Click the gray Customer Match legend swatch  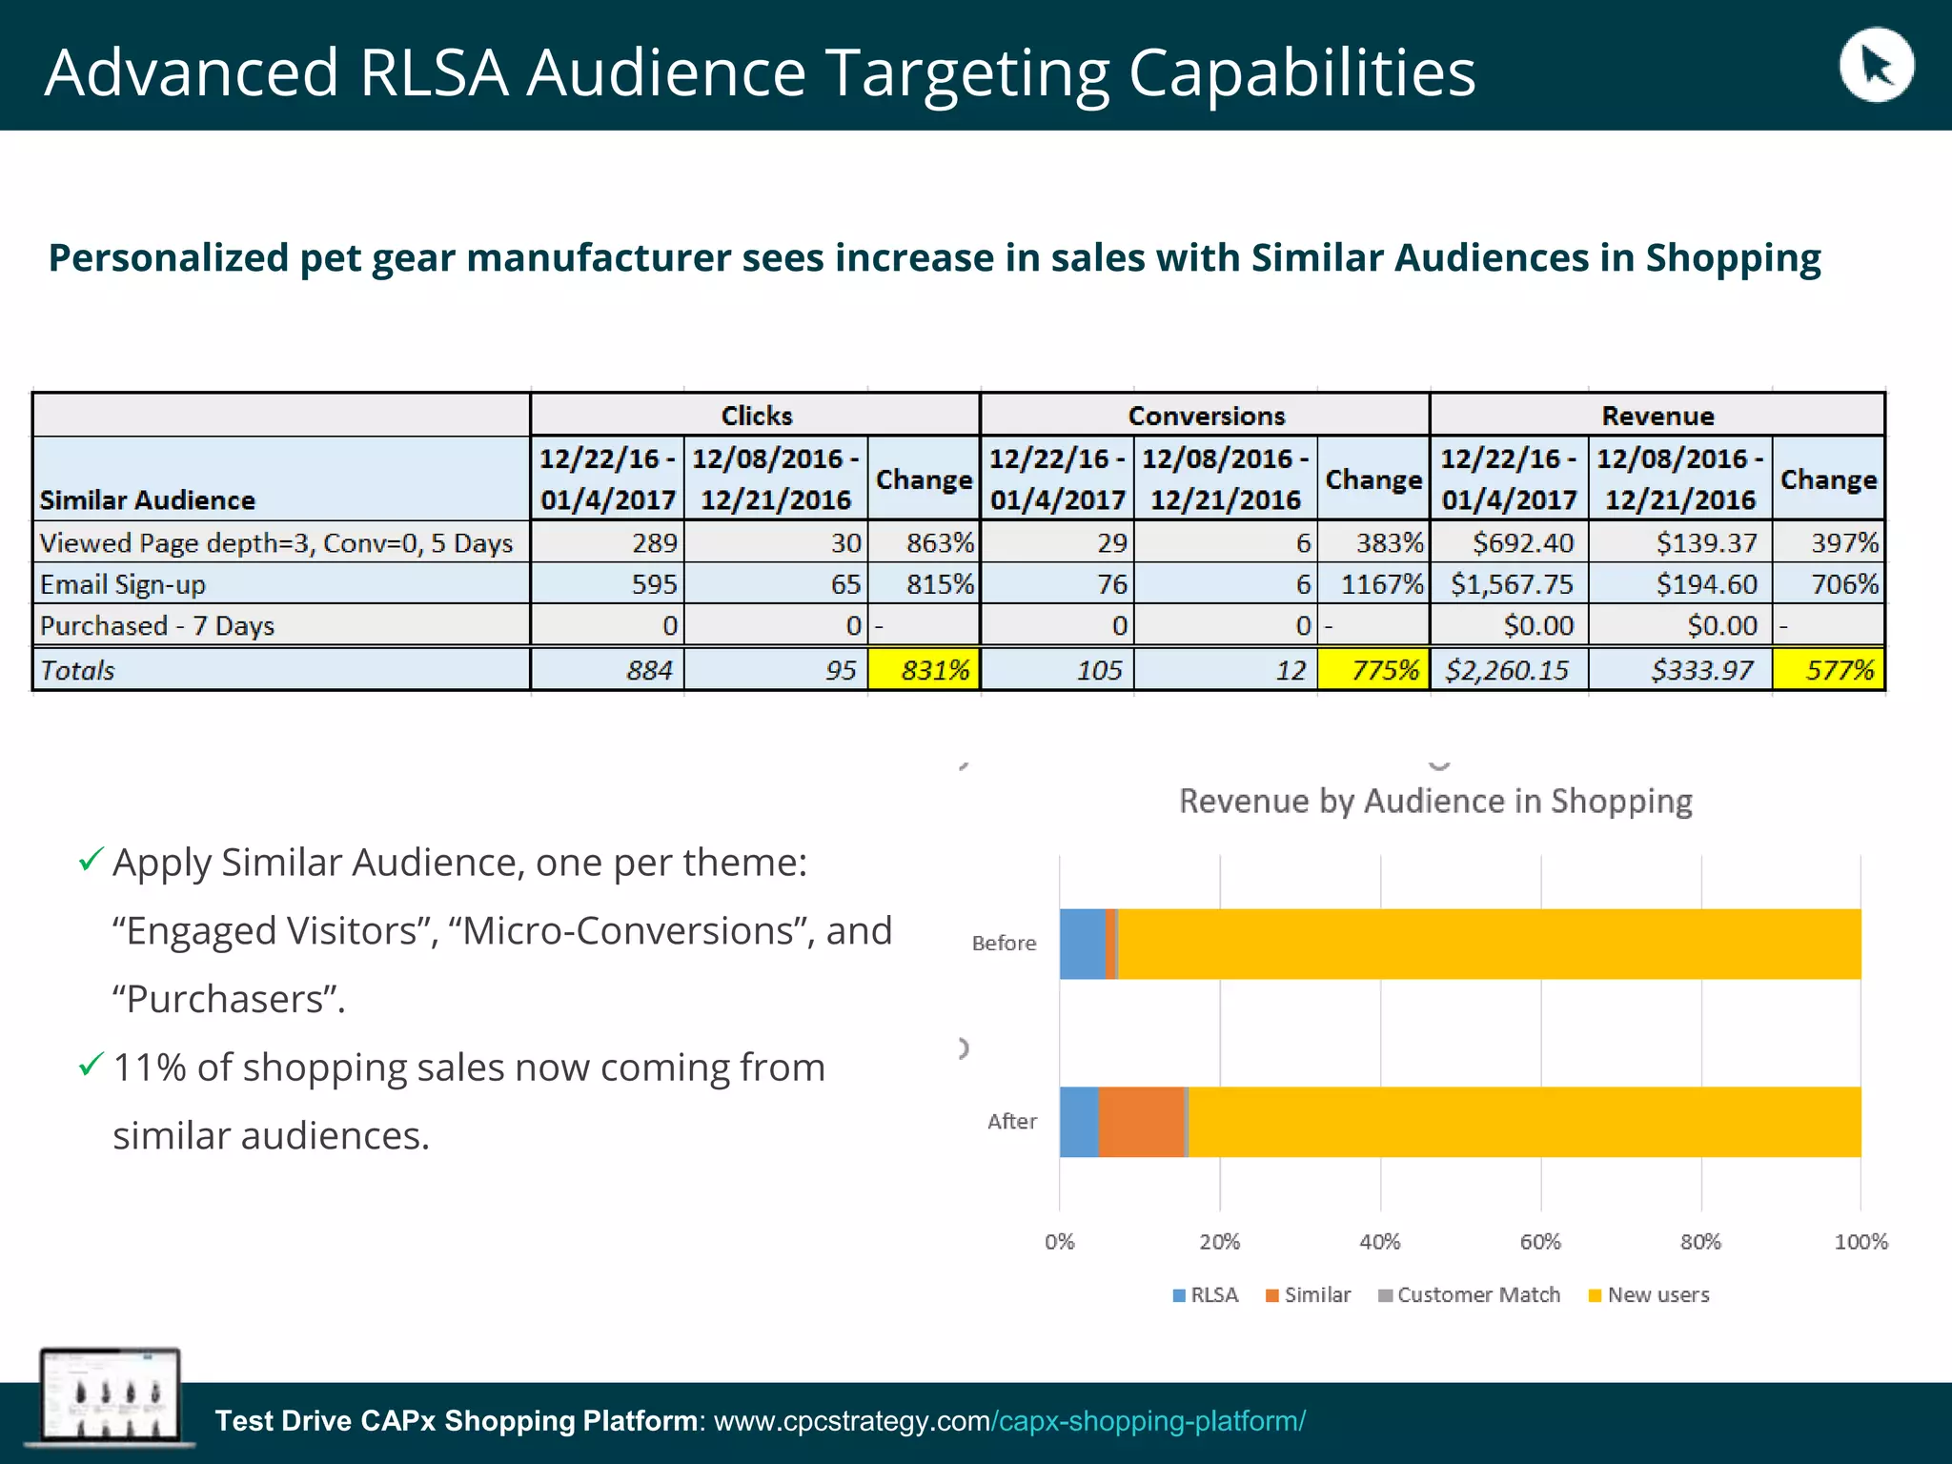1385,1295
